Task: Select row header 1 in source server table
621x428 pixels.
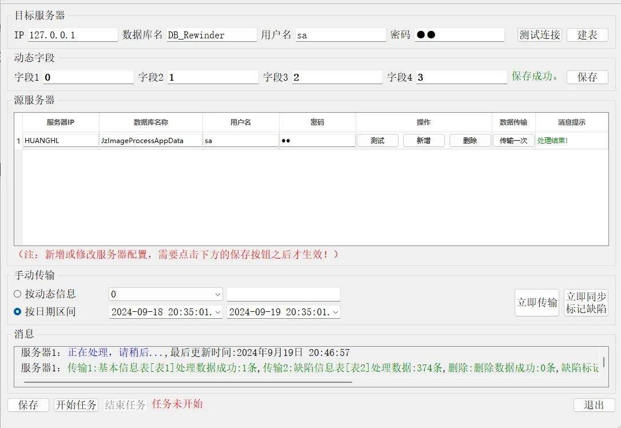Action: coord(18,141)
